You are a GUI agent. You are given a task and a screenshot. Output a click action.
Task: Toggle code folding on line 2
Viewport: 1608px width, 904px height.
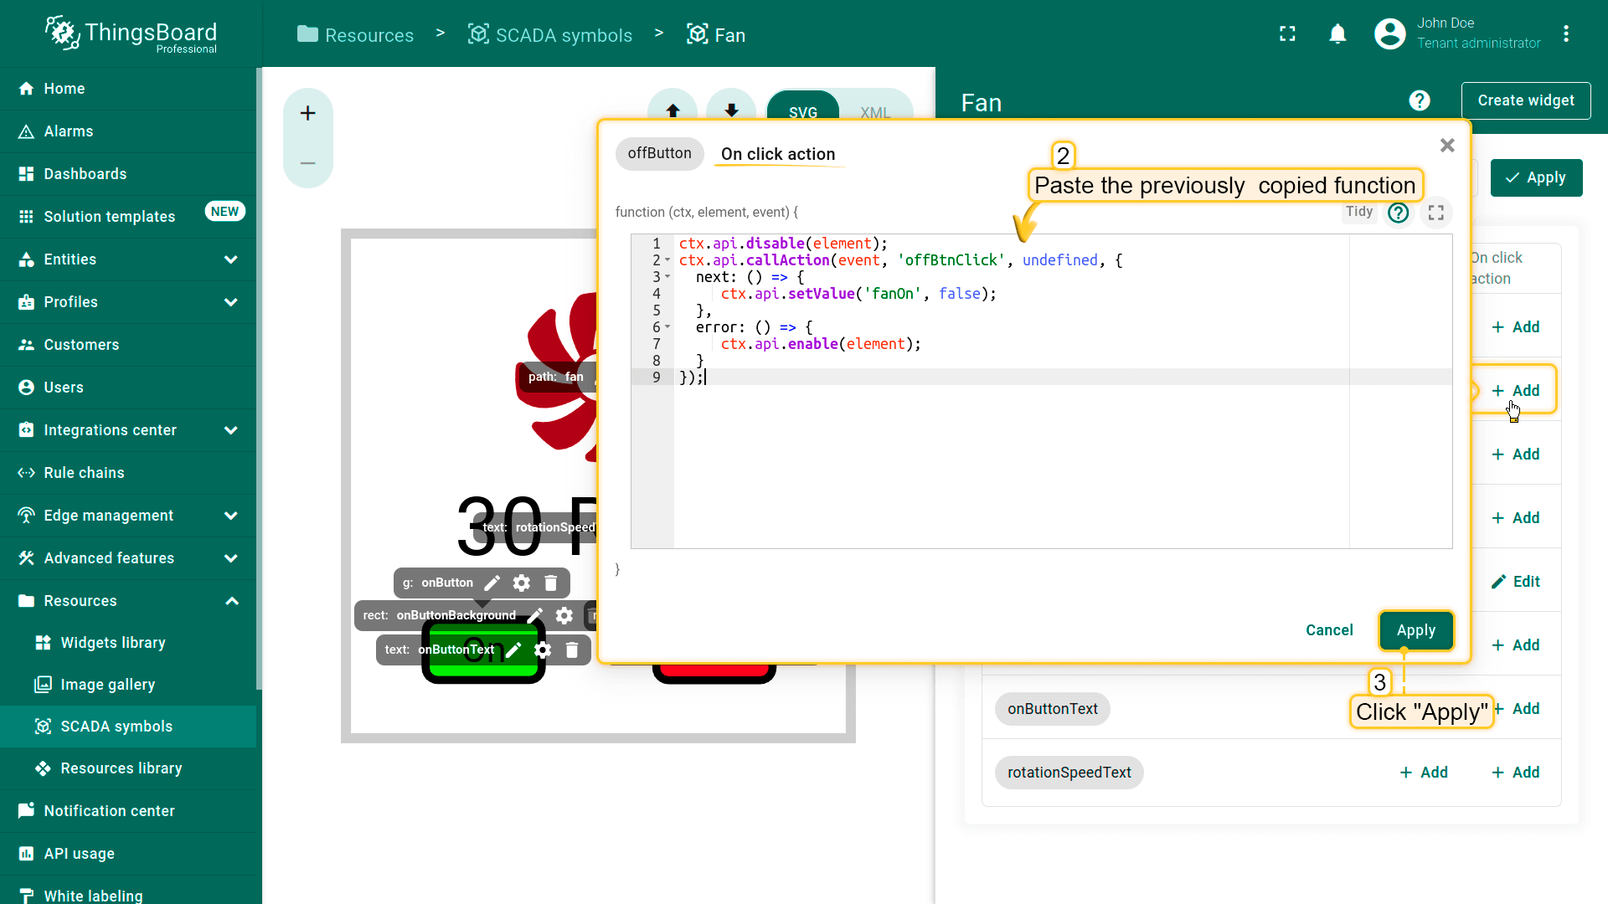tap(667, 260)
